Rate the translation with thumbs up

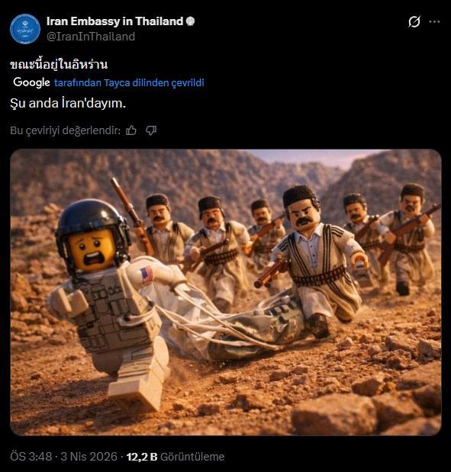tap(131, 130)
